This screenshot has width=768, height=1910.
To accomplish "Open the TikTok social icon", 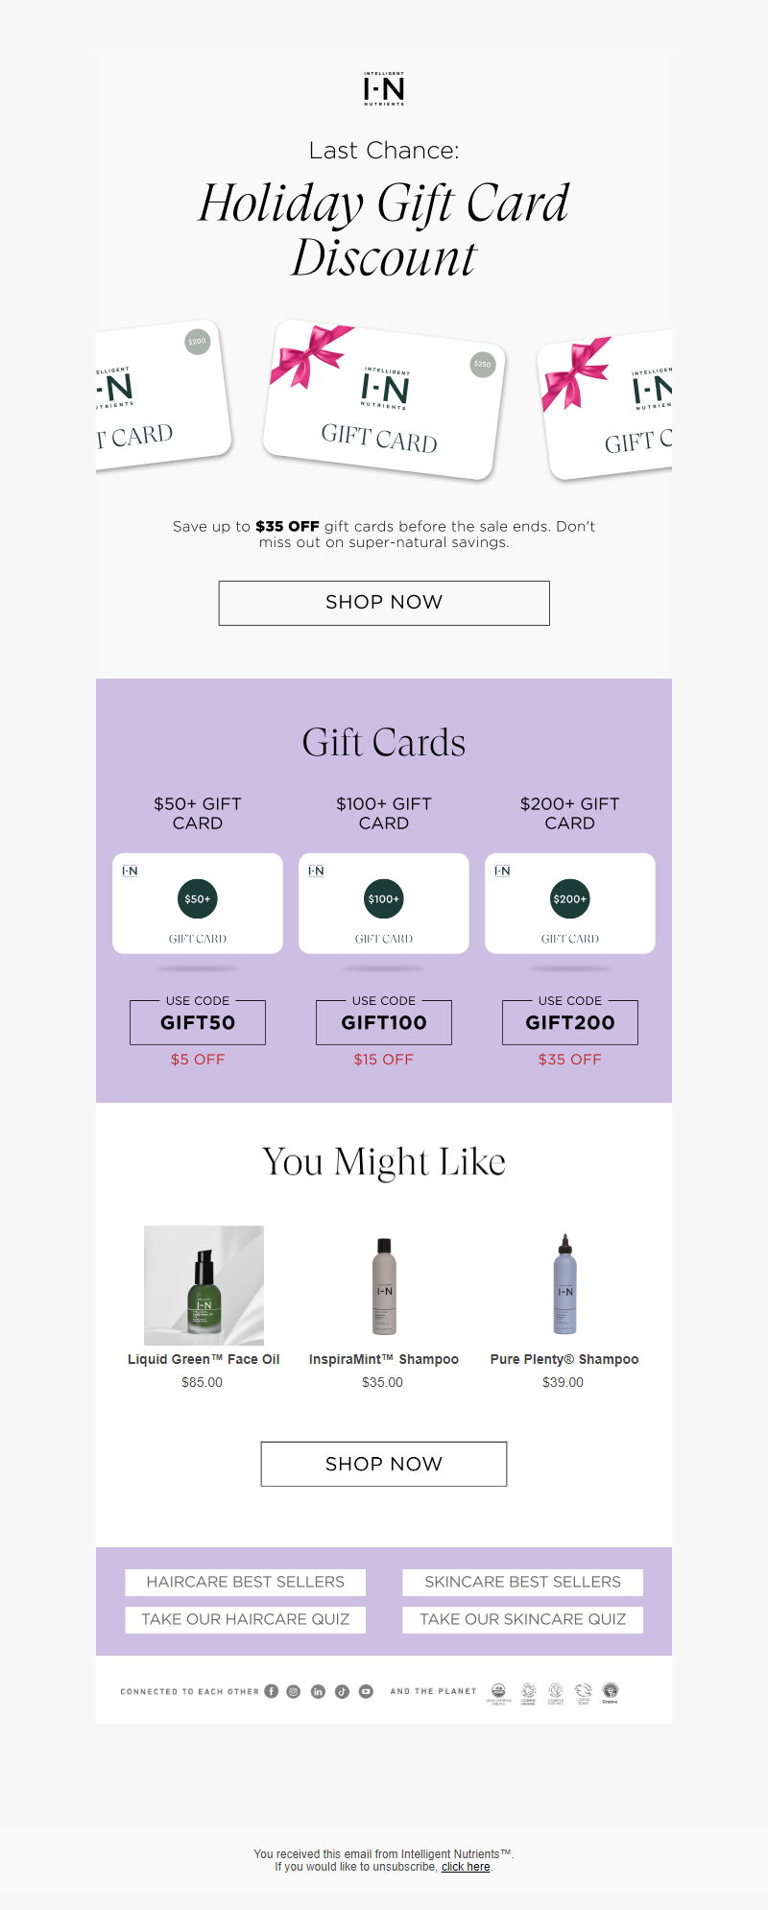I will click(x=342, y=1691).
